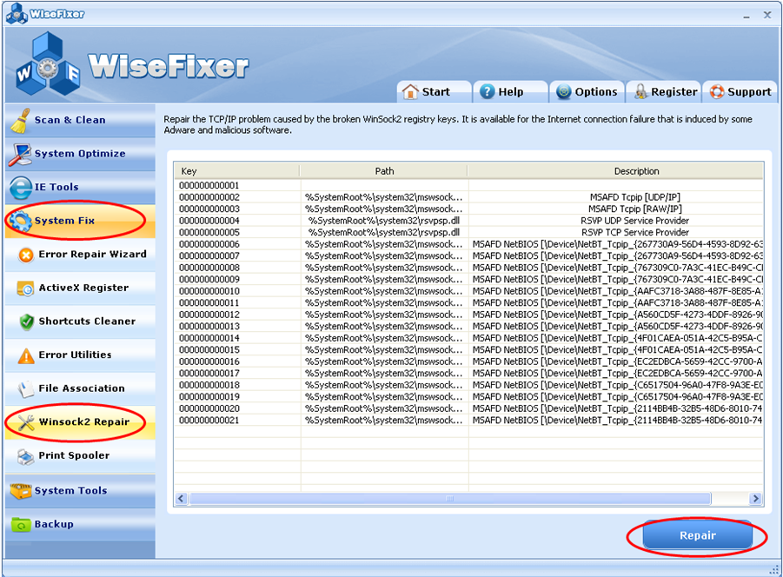The width and height of the screenshot is (783, 577).
Task: Open File Association tool
Action: (81, 388)
